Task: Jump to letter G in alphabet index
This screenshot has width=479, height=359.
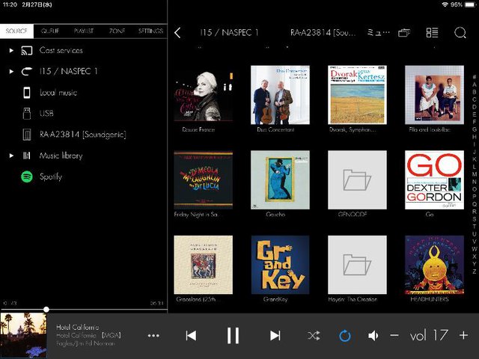Action: click(474, 129)
